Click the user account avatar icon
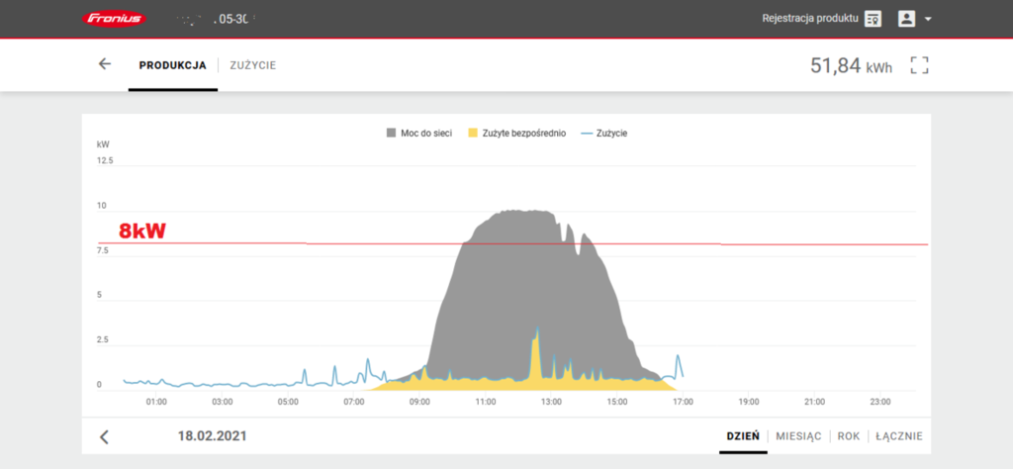Image resolution: width=1013 pixels, height=469 pixels. point(906,19)
